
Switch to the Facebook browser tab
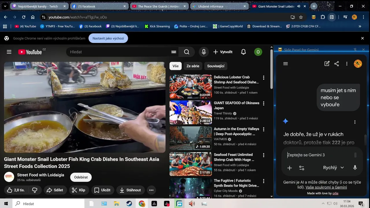coord(99,6)
